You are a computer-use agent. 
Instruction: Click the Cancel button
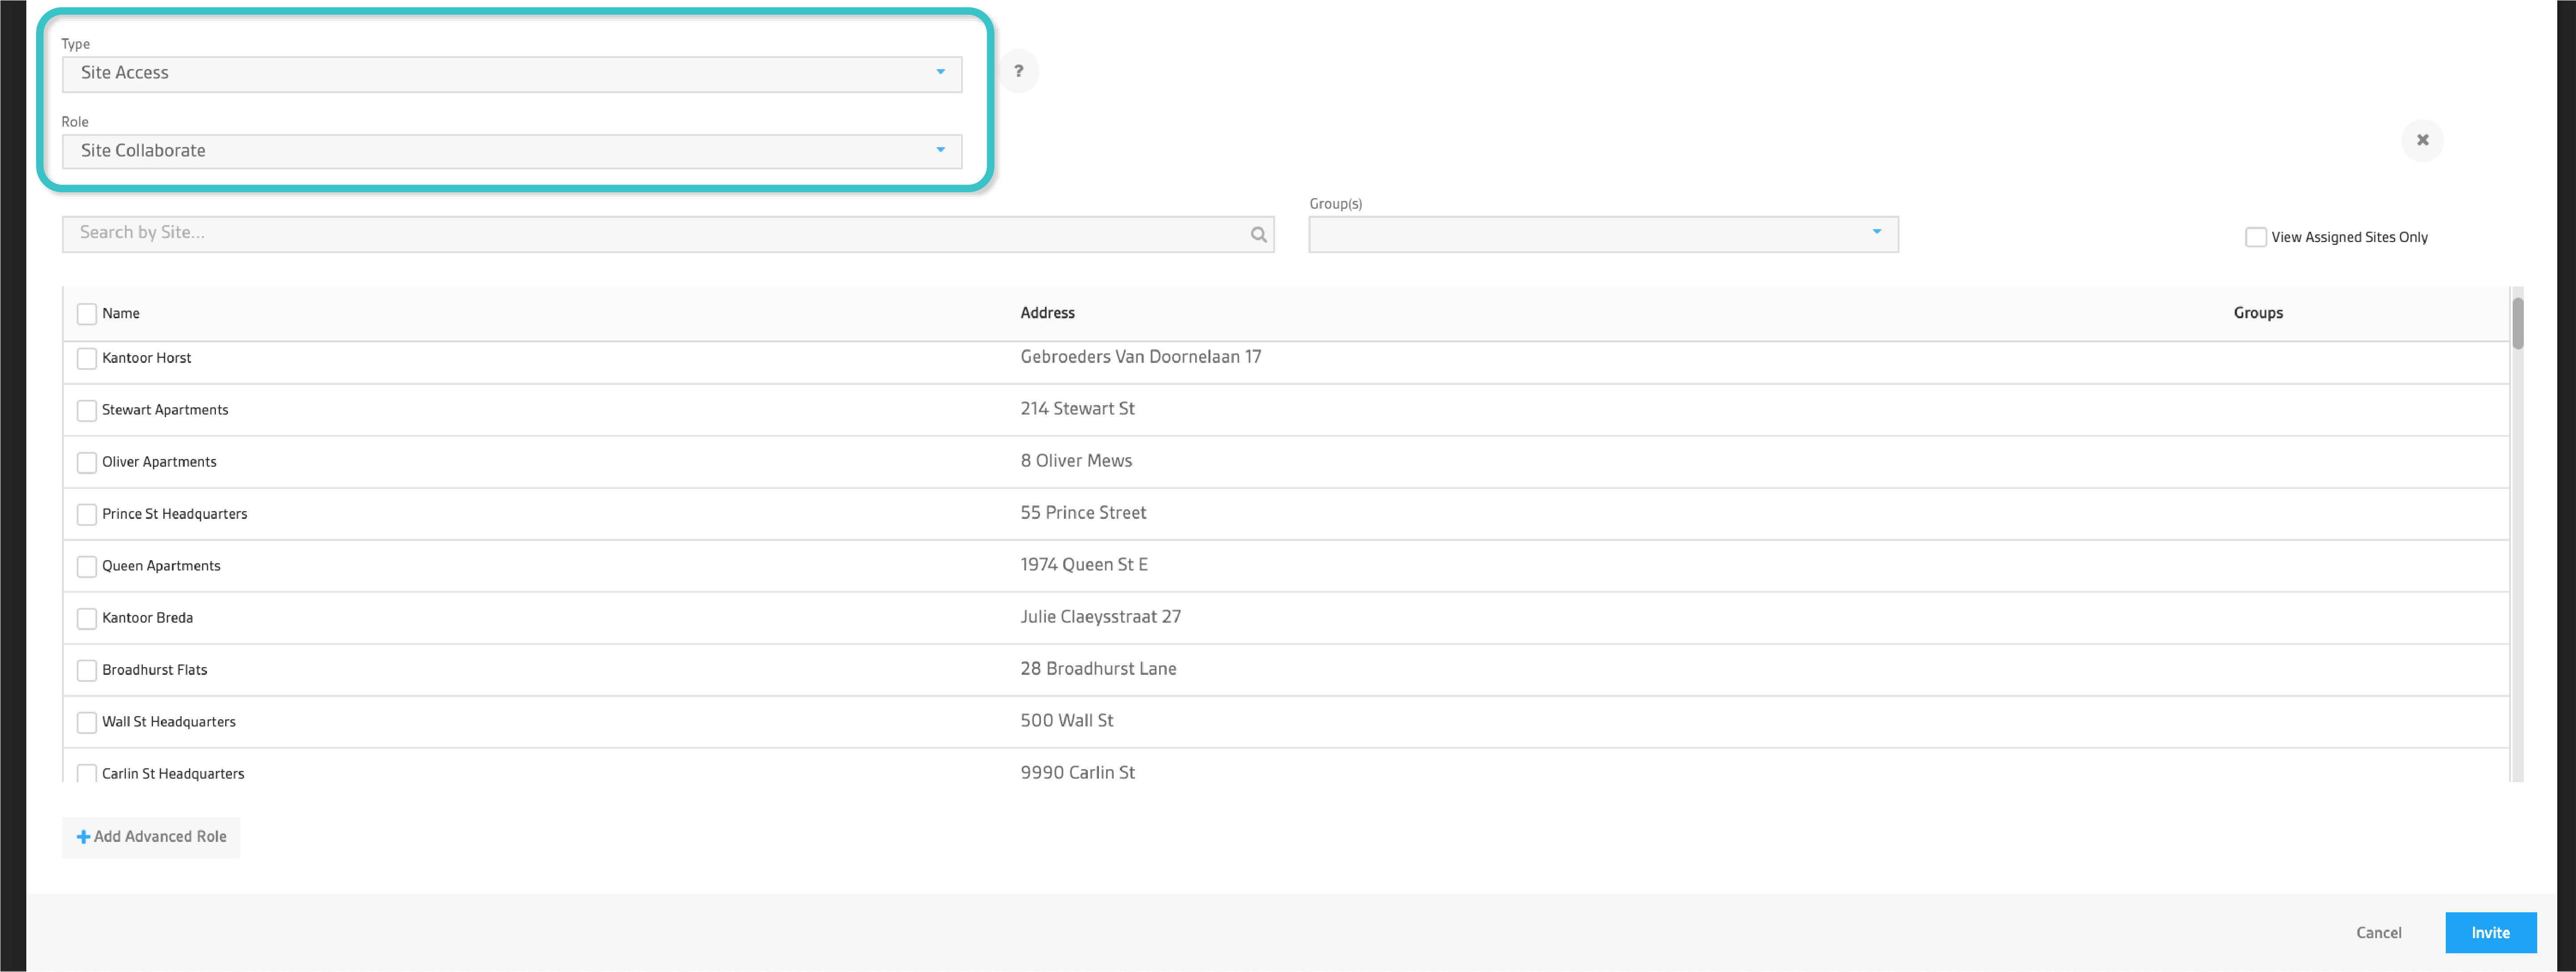coord(2378,933)
